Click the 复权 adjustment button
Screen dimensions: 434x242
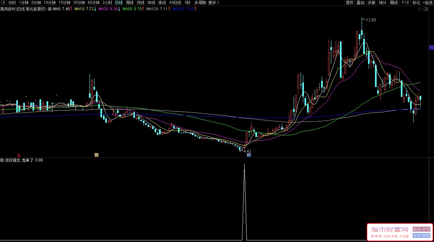tap(350, 3)
